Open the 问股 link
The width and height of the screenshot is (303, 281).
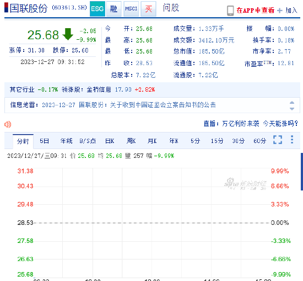coord(171,8)
